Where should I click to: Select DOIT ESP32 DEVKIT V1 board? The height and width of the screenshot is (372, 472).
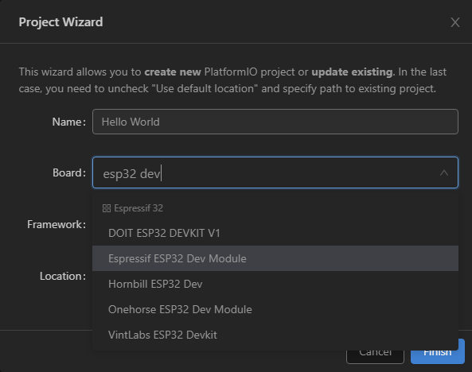click(275, 233)
